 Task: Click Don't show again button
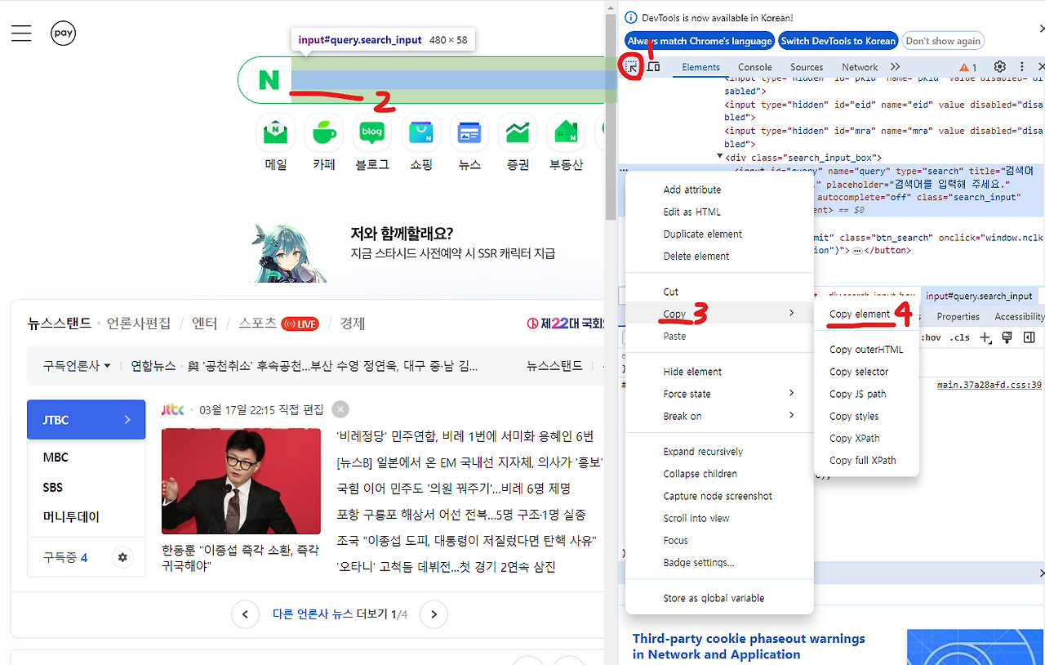pyautogui.click(x=943, y=41)
